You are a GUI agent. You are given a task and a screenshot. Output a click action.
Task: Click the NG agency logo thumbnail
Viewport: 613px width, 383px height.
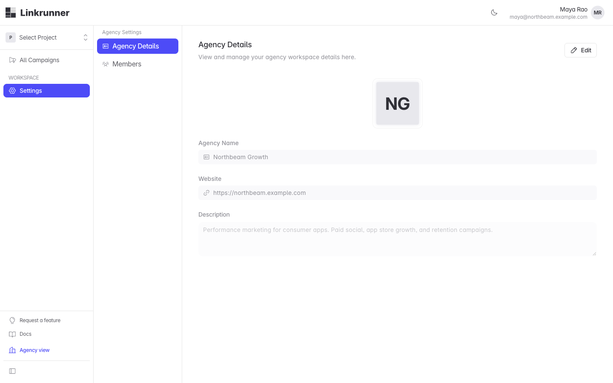click(398, 103)
